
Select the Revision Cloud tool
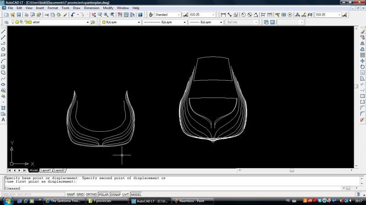coord(3,73)
